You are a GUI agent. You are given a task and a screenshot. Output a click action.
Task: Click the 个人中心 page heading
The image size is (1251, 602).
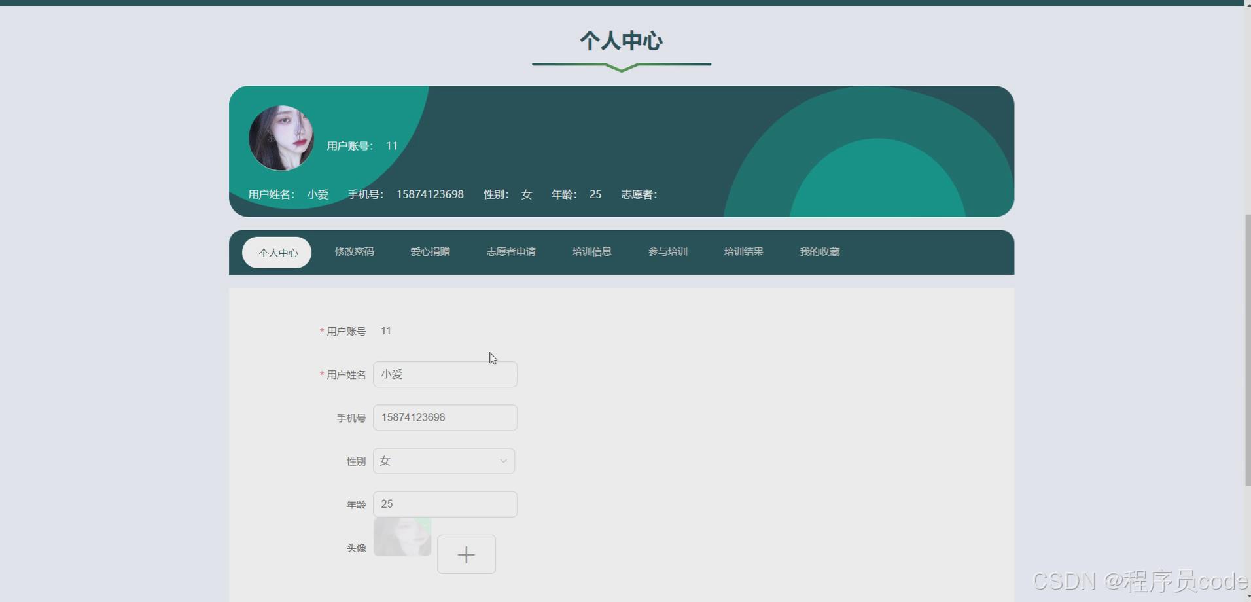[x=621, y=41]
